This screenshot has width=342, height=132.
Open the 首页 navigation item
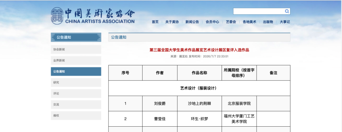[155, 22]
